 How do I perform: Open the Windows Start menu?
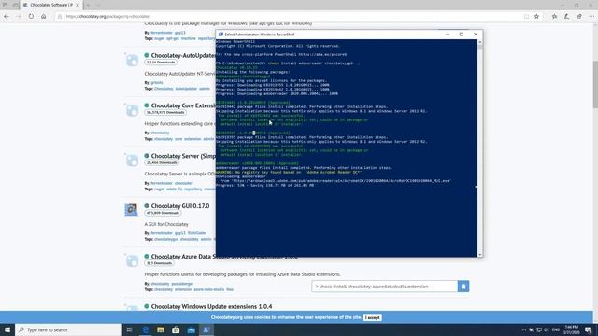(x=7, y=329)
